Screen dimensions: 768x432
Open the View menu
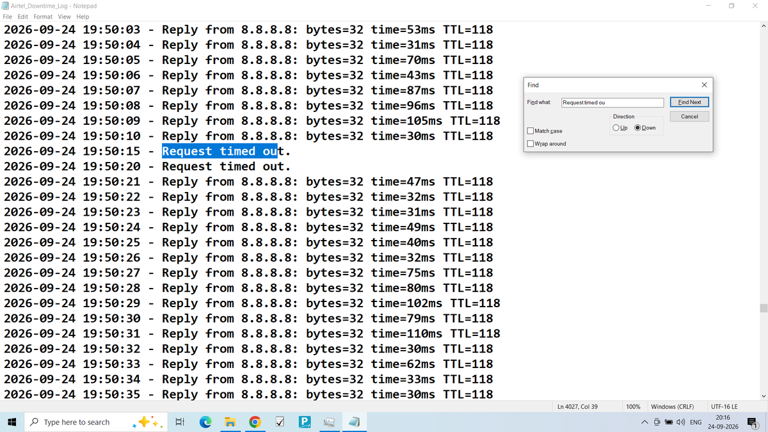(x=65, y=17)
